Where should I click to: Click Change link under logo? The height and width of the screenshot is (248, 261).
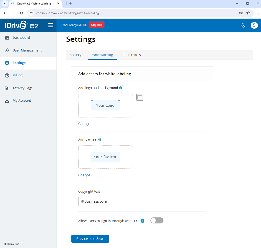coord(84,124)
